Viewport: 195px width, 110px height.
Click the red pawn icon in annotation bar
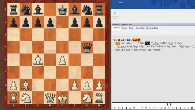point(130,108)
